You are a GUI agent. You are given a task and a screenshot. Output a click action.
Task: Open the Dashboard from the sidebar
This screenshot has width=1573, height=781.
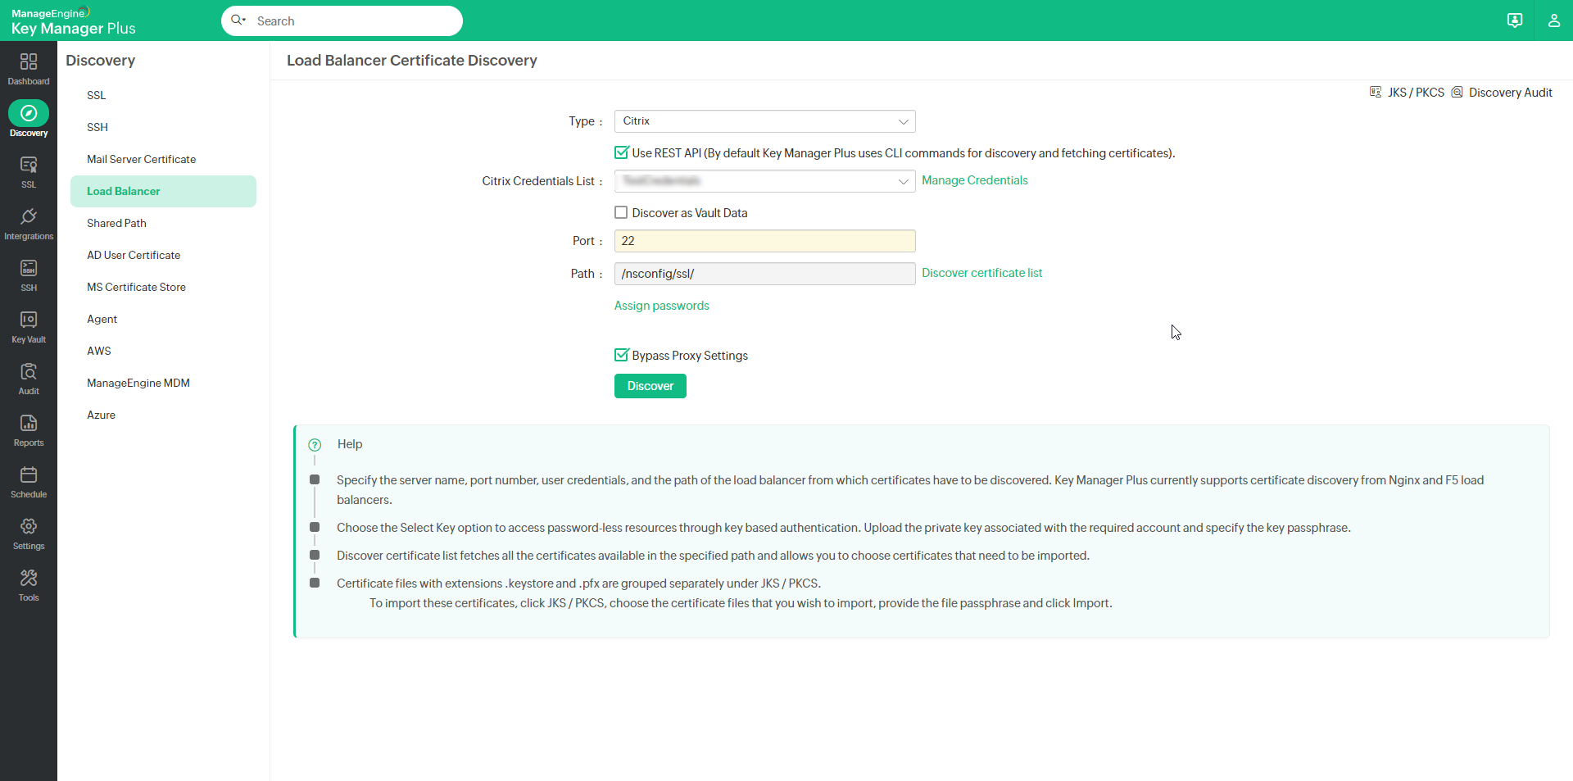click(29, 66)
